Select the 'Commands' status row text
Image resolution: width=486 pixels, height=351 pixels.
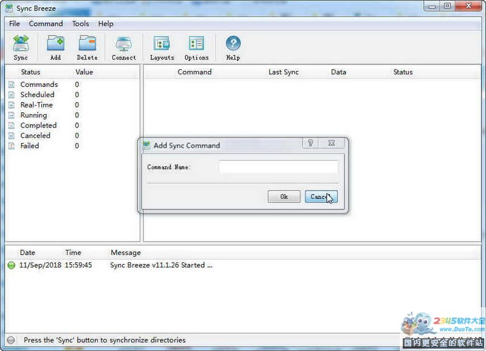(x=39, y=84)
